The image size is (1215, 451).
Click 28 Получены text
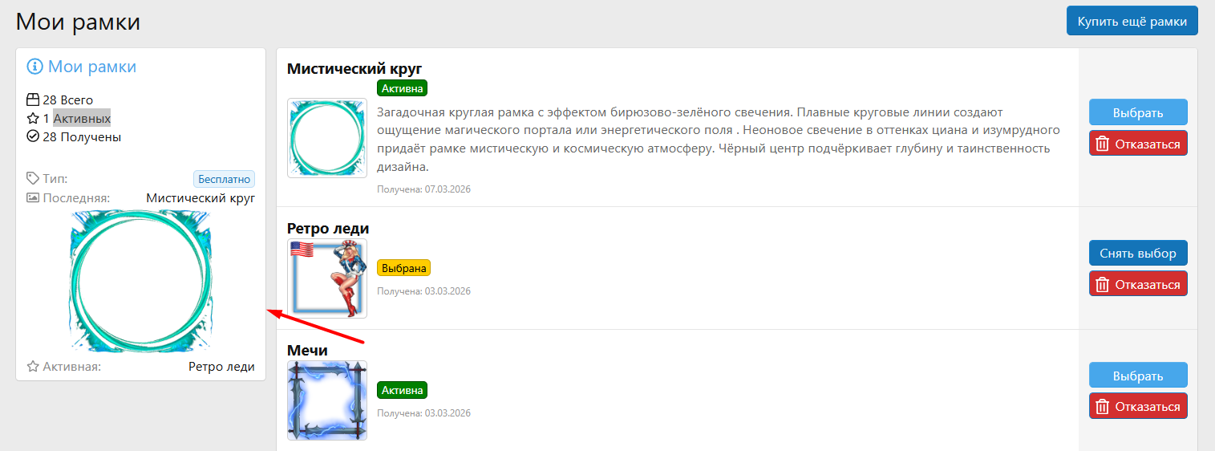pyautogui.click(x=82, y=136)
